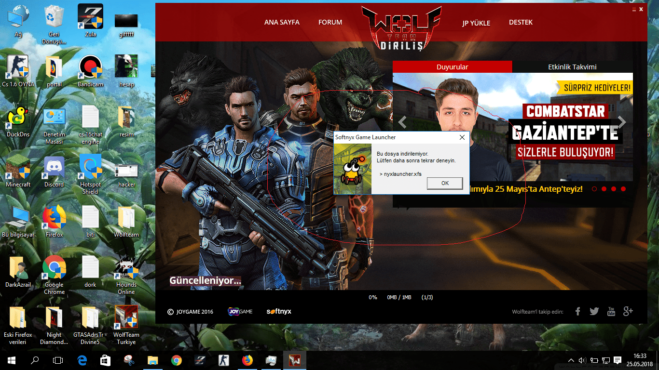Screen dimensions: 659x370
Task: Open File Explorer from taskbar
Action: [x=152, y=360]
